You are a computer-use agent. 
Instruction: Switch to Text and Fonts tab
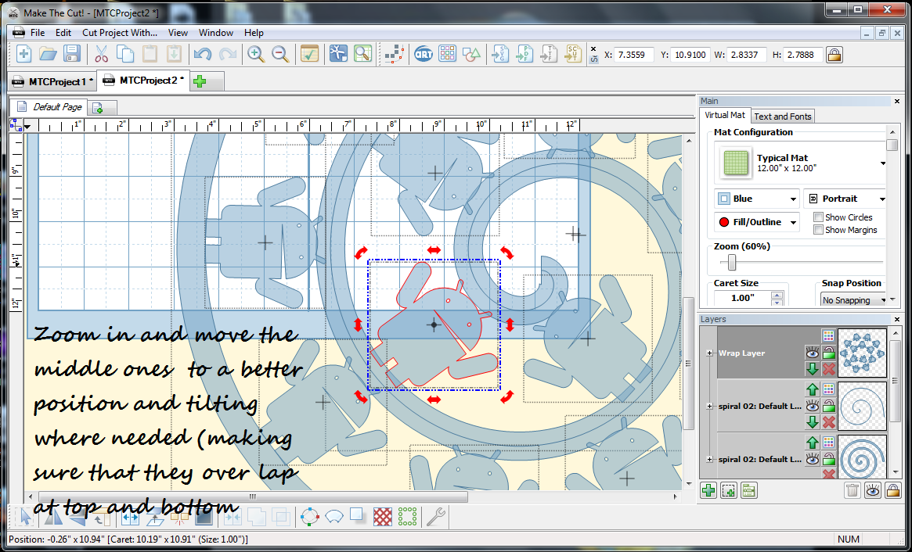782,116
